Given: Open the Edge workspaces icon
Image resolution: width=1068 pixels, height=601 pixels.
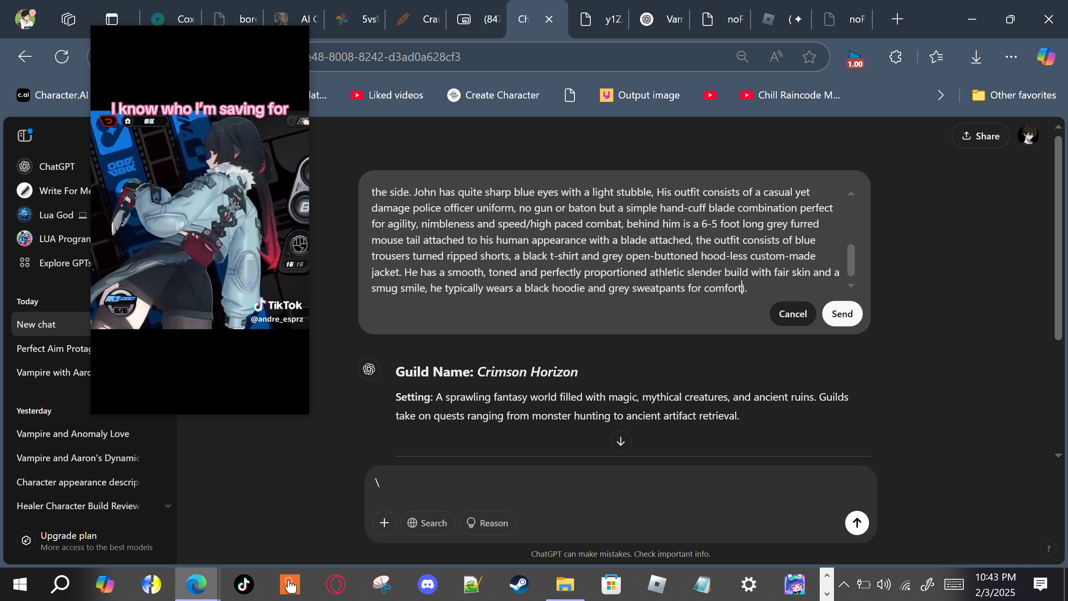Looking at the screenshot, I should coord(68,19).
